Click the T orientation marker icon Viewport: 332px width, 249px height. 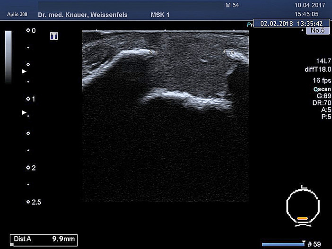[x=54, y=36]
